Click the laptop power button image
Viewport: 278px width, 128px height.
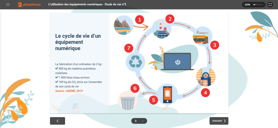click(x=177, y=62)
